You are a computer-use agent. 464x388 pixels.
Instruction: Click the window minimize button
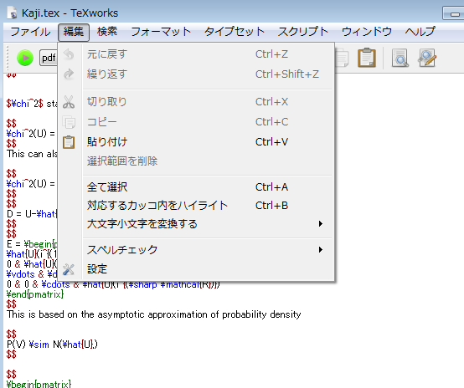[454, 13]
